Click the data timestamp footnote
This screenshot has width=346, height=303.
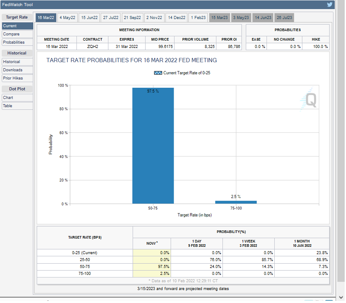pos(183,281)
